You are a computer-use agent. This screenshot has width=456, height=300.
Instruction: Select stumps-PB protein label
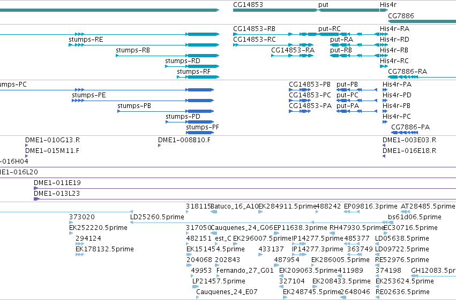(134, 106)
